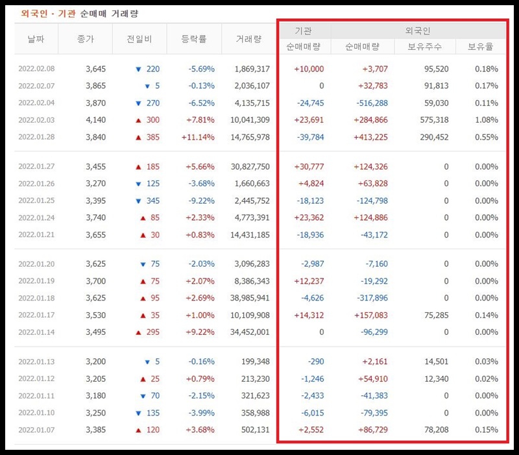The image size is (519, 455).
Task: Select the date 2022.01.14
Action: click(x=36, y=332)
